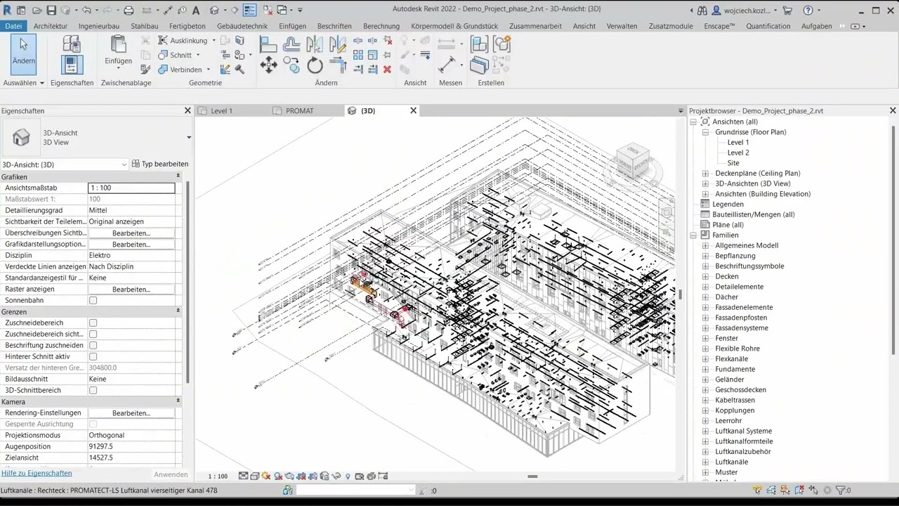Image resolution: width=899 pixels, height=506 pixels.
Task: Click the Ansichtsmaßstab 1 : 100 field
Action: pos(131,188)
